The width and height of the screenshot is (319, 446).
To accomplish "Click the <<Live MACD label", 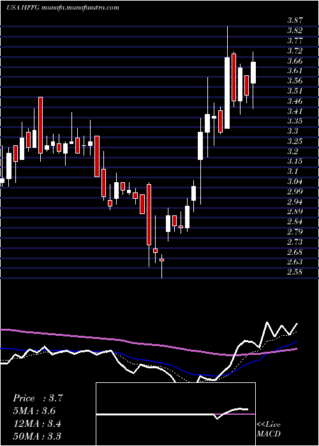I will (269, 429).
